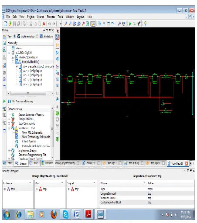Click the highlighted schematic tool icon in toolbar
This screenshot has height=223, width=197.
[x=93, y=24]
